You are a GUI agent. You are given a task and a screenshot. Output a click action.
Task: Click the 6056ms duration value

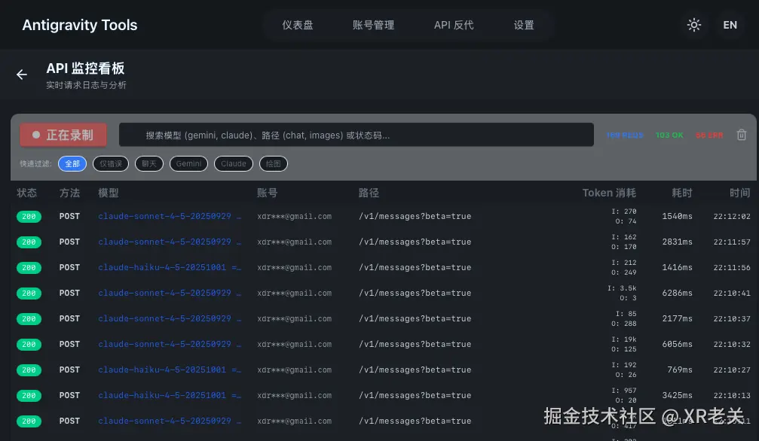pyautogui.click(x=677, y=344)
